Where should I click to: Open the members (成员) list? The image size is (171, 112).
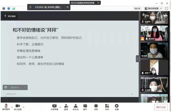75,107
